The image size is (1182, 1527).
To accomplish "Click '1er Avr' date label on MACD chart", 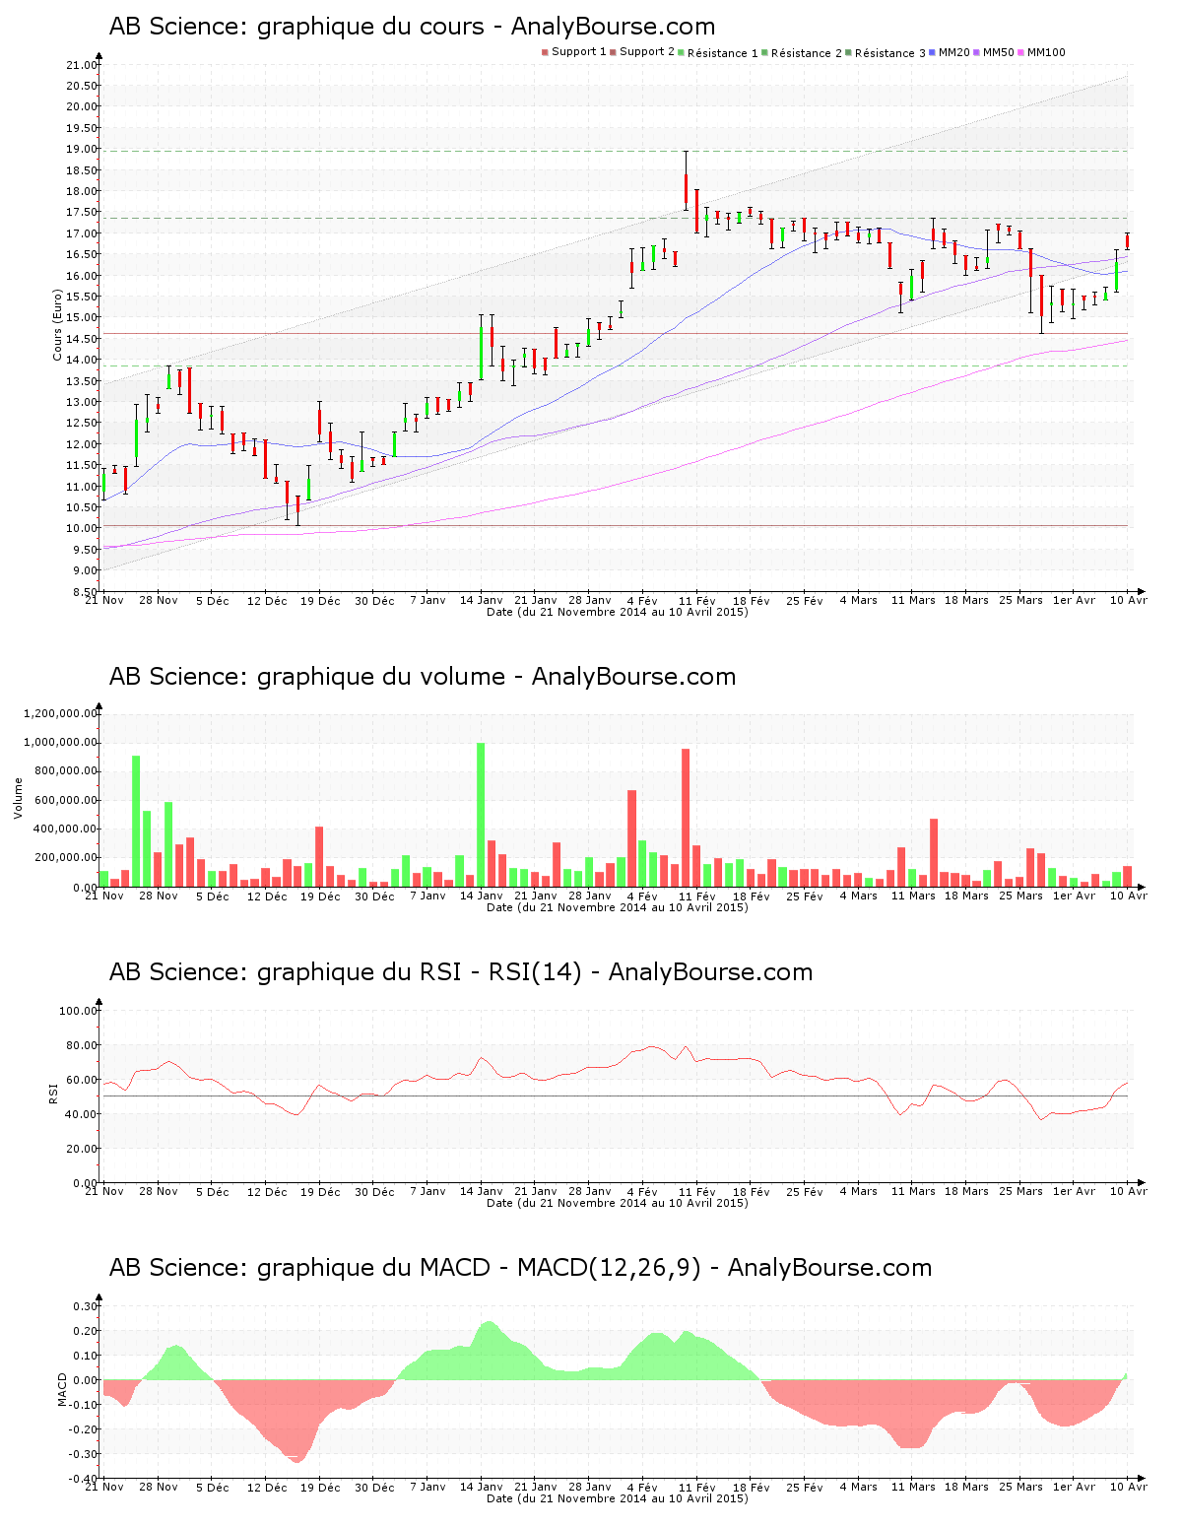I will coord(1074,1487).
